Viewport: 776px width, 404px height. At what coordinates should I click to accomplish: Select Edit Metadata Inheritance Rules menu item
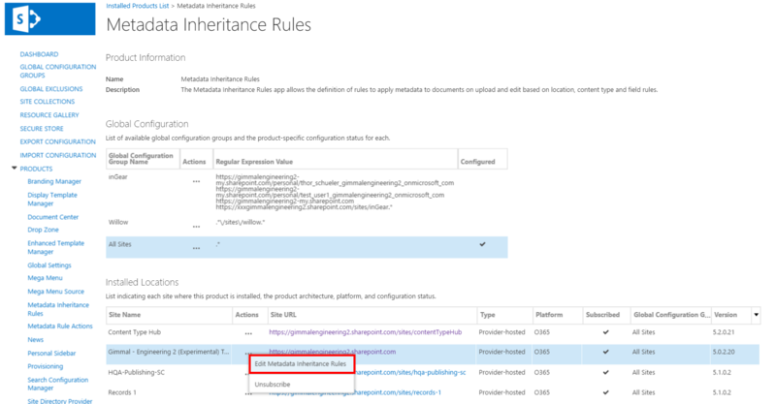tap(300, 364)
